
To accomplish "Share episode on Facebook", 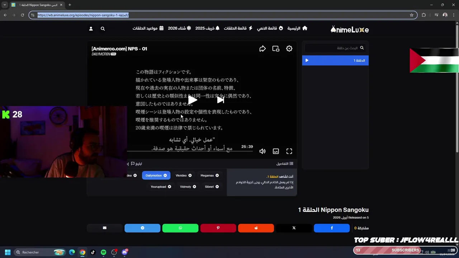I will click(332, 228).
